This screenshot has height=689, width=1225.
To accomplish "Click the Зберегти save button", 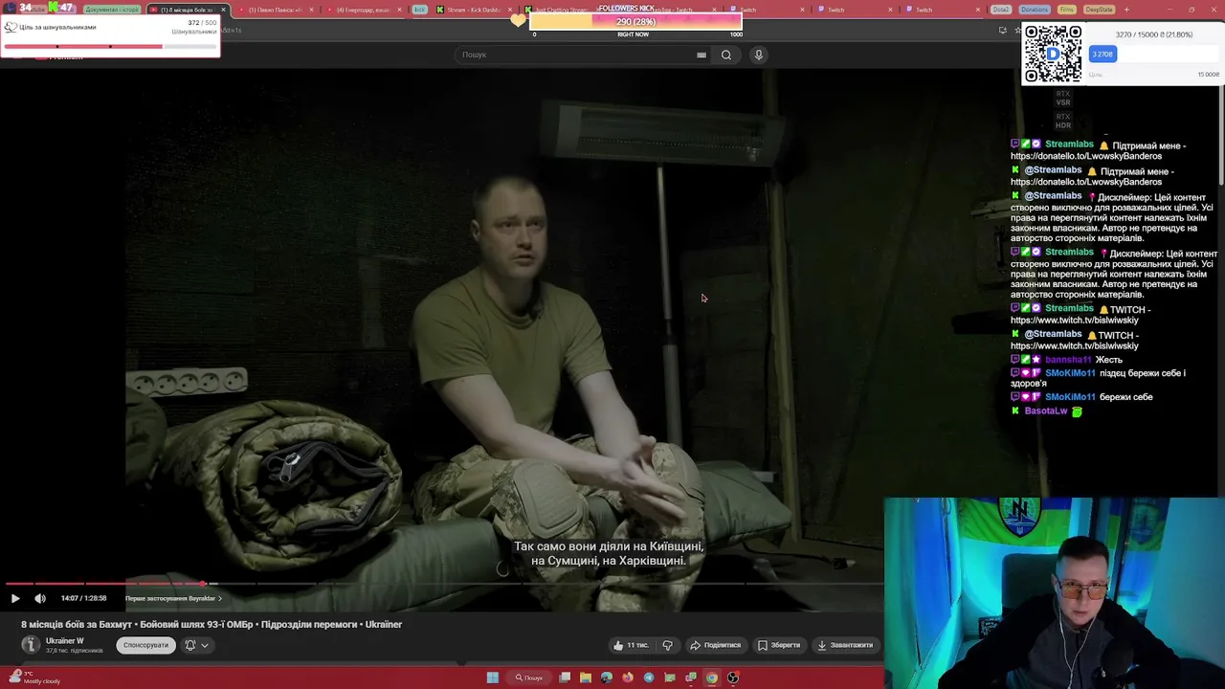I will [779, 645].
